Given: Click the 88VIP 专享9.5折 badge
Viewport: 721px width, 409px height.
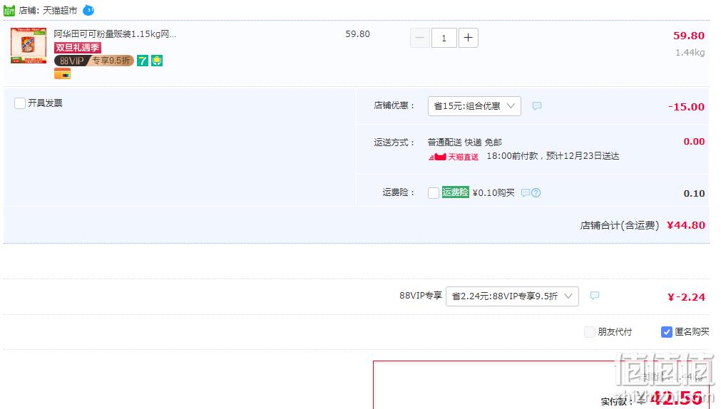Looking at the screenshot, I should pyautogui.click(x=94, y=60).
